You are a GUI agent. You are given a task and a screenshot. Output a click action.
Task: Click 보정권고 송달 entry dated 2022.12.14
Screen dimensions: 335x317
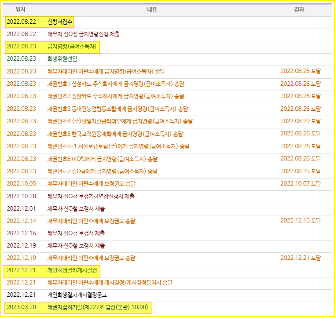(91, 221)
